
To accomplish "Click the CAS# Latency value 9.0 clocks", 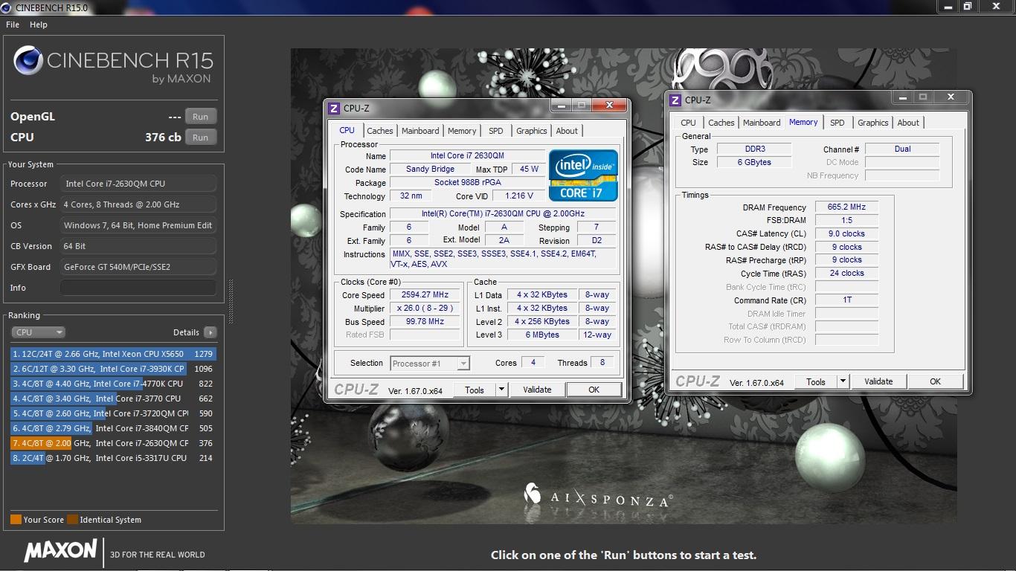I will pyautogui.click(x=846, y=234).
